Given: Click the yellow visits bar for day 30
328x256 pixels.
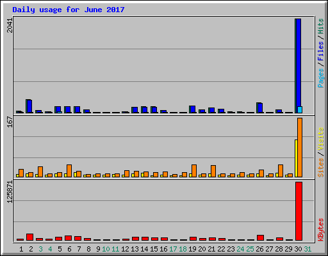Looking at the screenshot, I should click(x=296, y=158).
